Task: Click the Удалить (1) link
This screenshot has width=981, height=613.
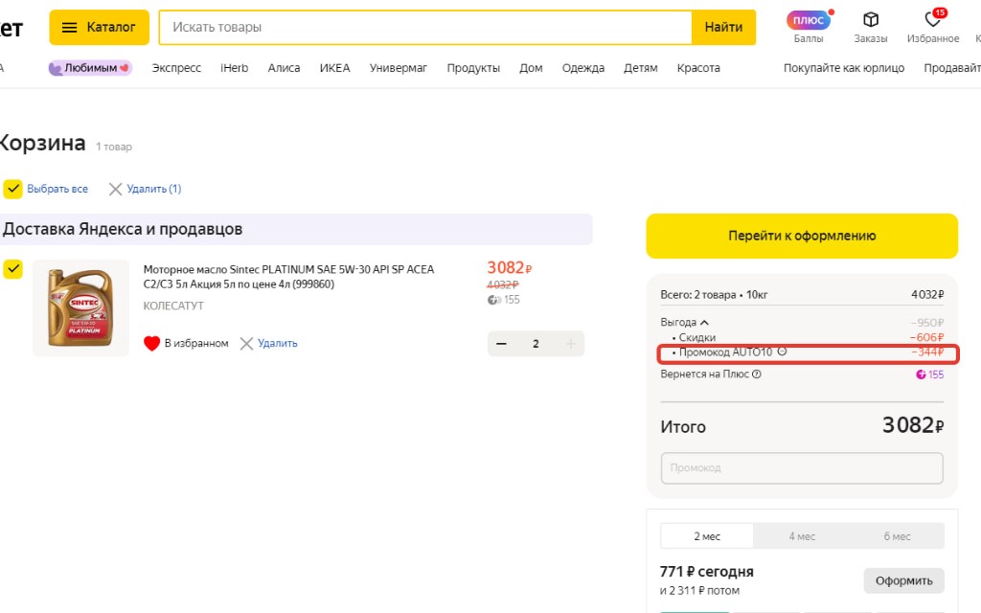Action: click(154, 189)
